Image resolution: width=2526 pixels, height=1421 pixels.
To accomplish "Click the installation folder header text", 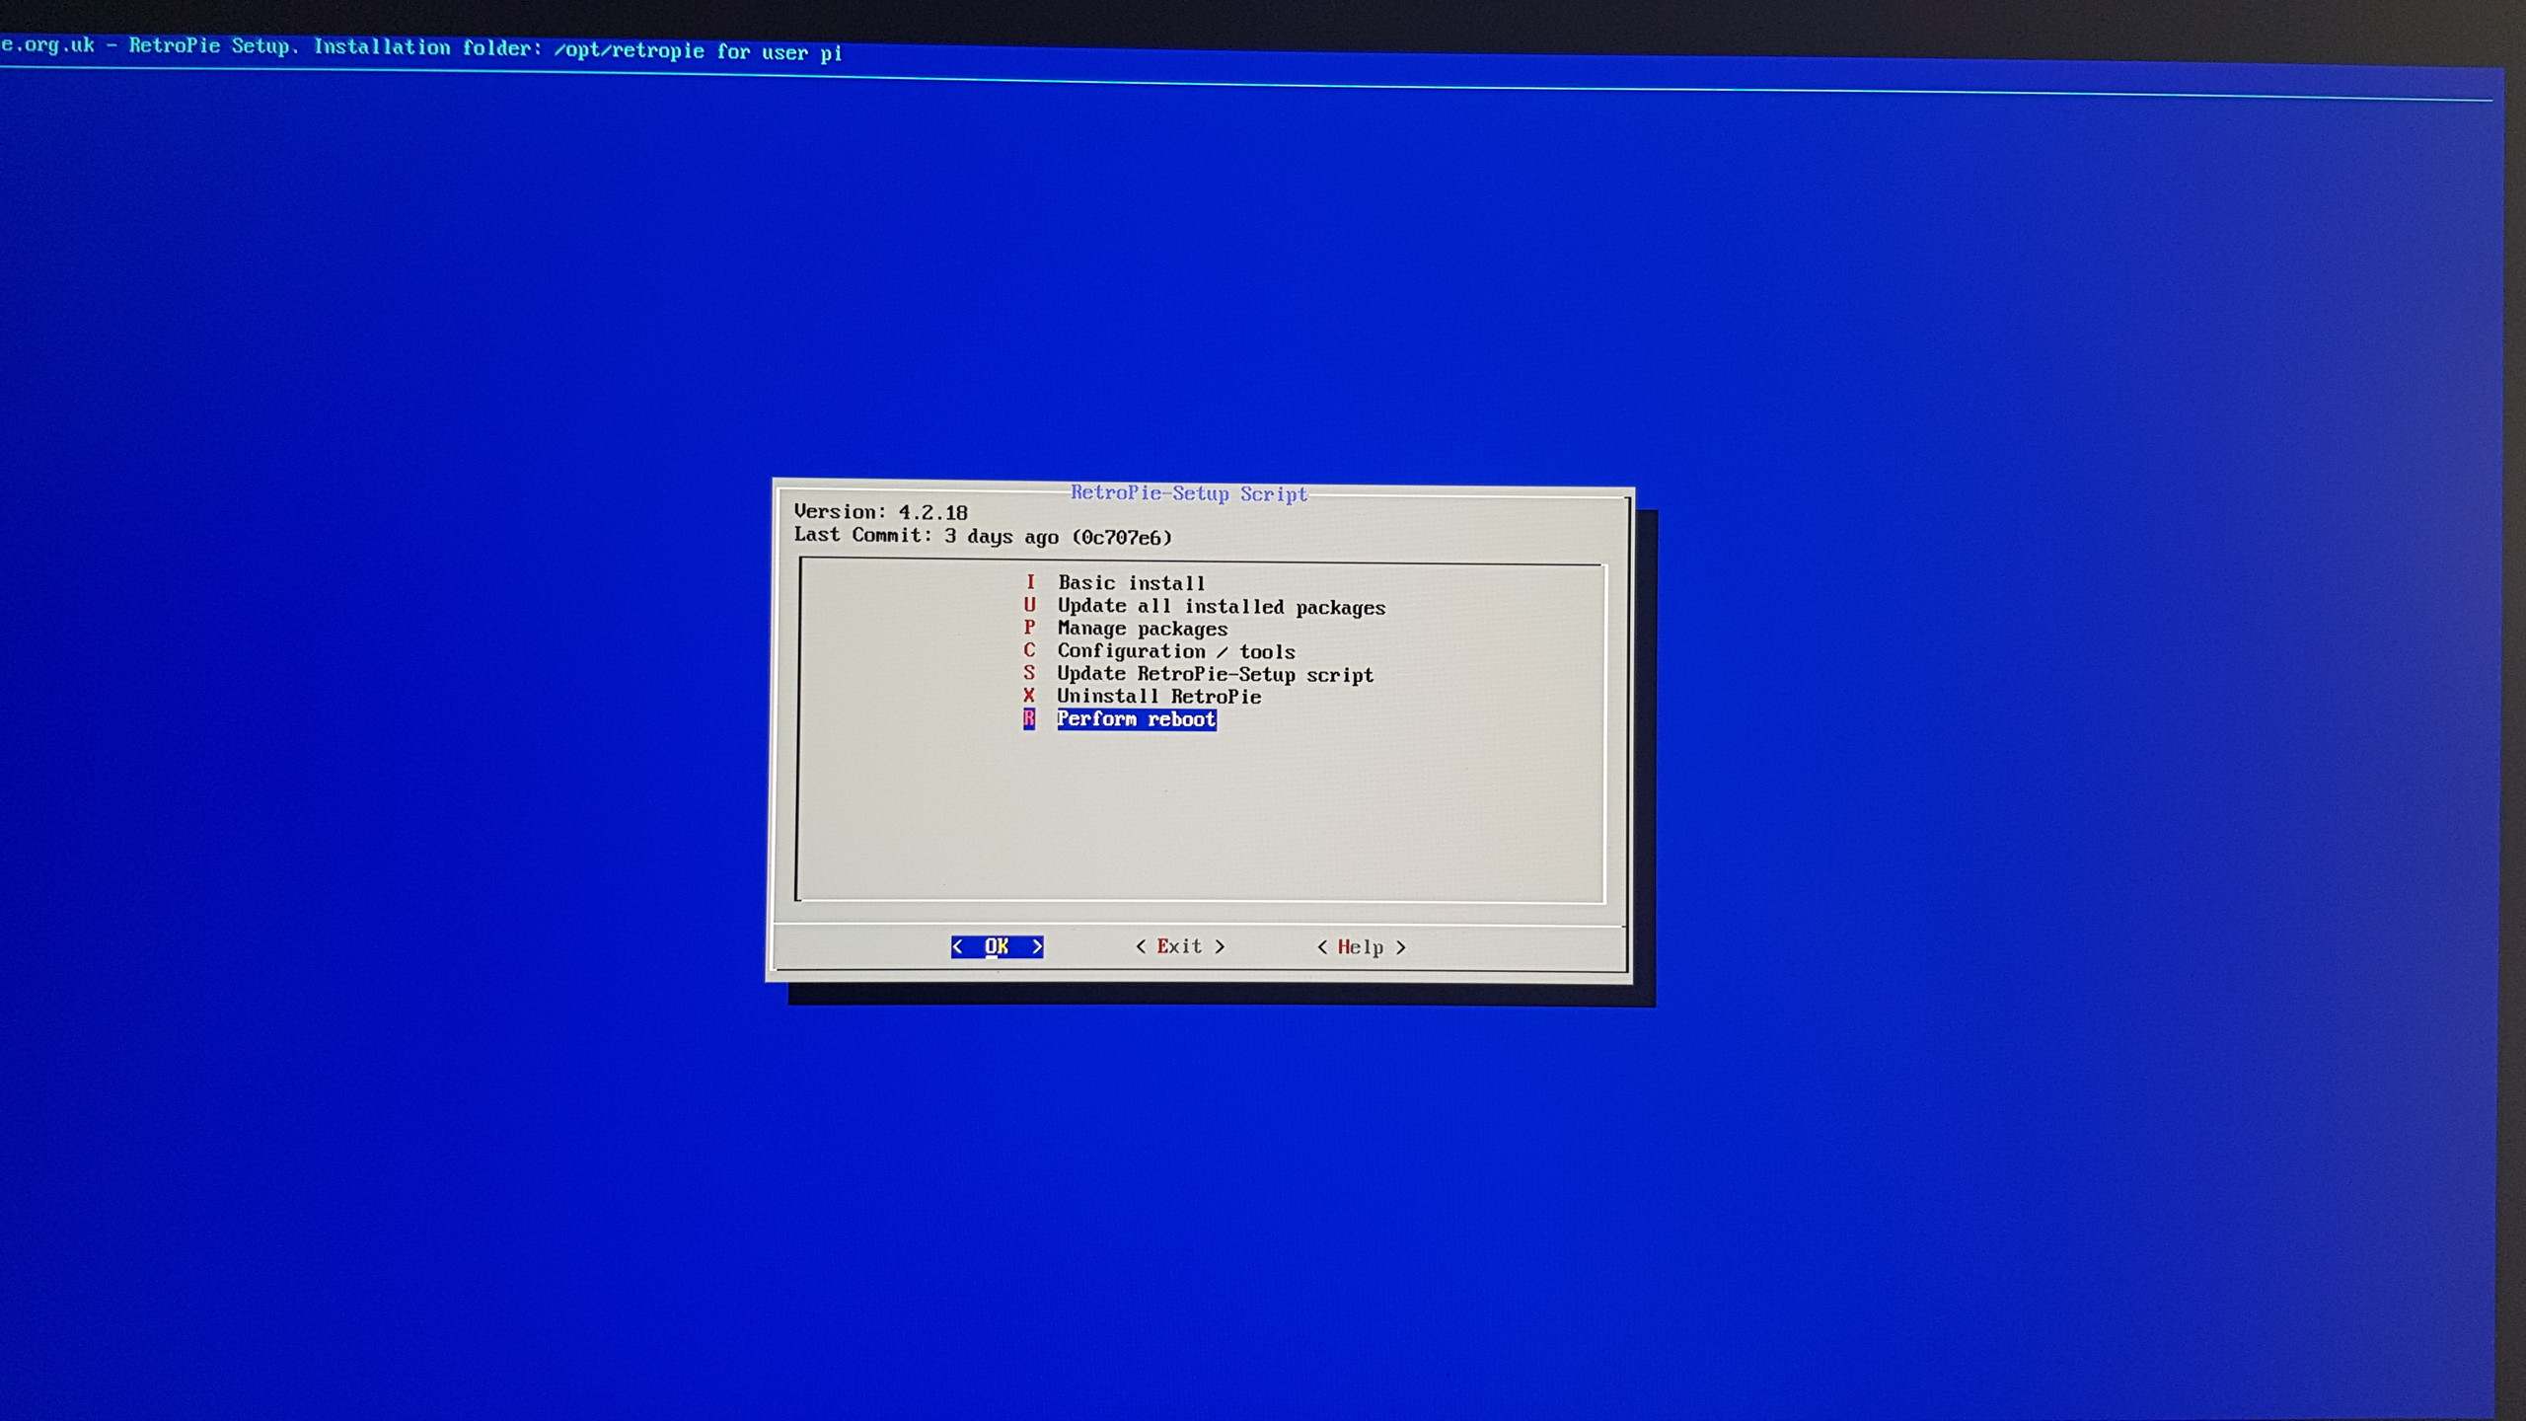I will tap(421, 48).
